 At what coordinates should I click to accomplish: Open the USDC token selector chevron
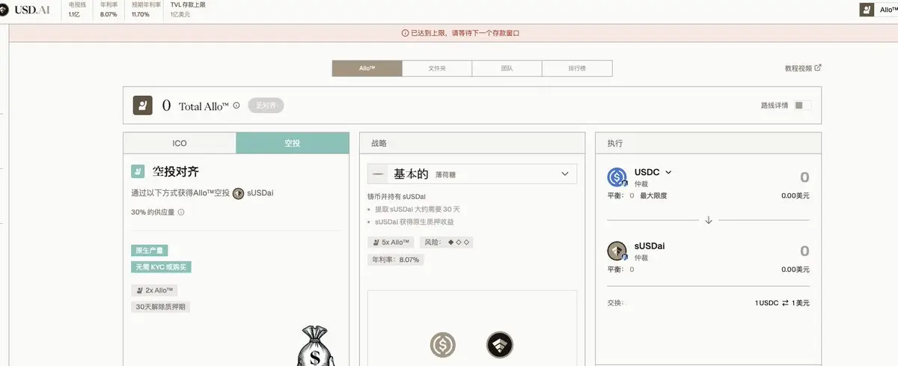point(668,172)
